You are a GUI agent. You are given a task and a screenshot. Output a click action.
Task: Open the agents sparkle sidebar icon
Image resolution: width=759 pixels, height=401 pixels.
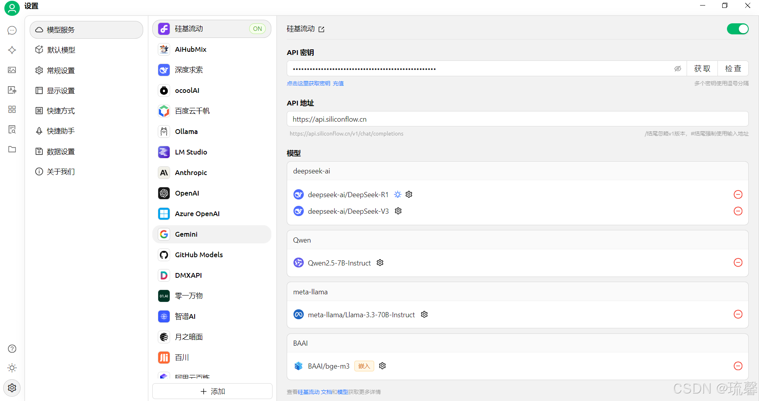pyautogui.click(x=12, y=50)
